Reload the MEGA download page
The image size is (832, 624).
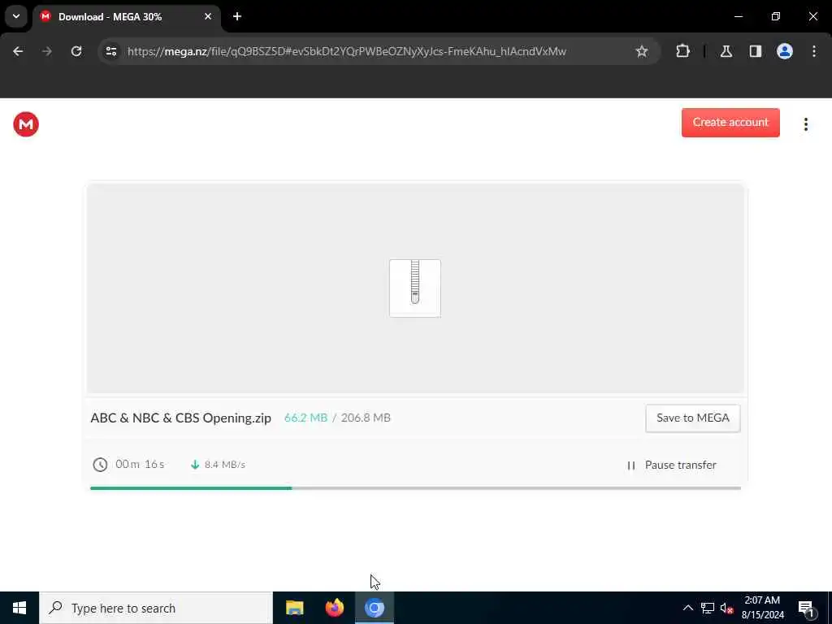click(x=76, y=51)
